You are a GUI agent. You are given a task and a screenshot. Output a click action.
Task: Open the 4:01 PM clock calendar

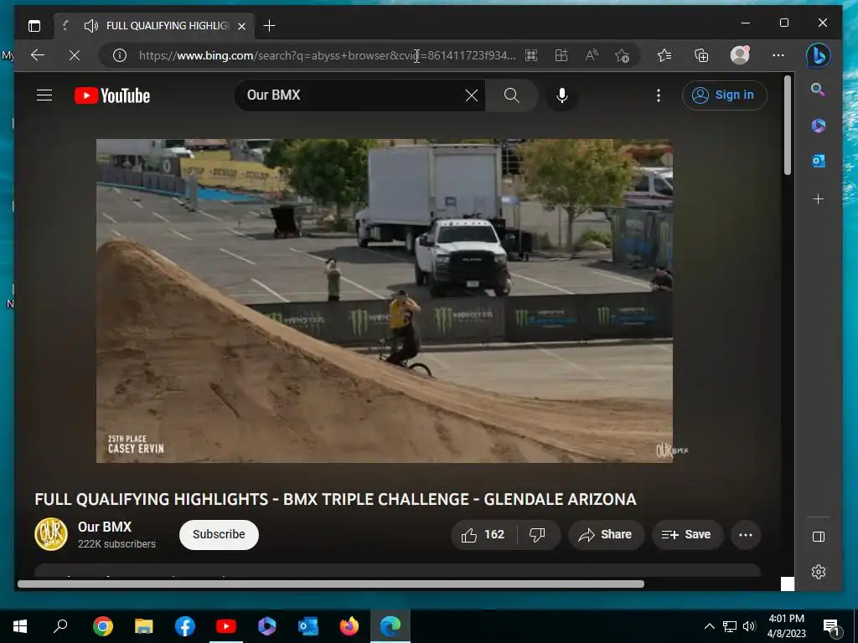click(786, 626)
